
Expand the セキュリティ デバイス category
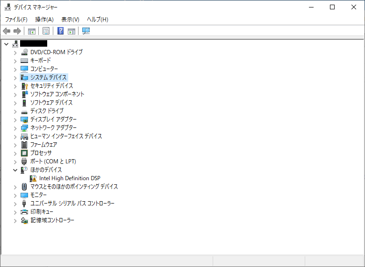point(15,86)
